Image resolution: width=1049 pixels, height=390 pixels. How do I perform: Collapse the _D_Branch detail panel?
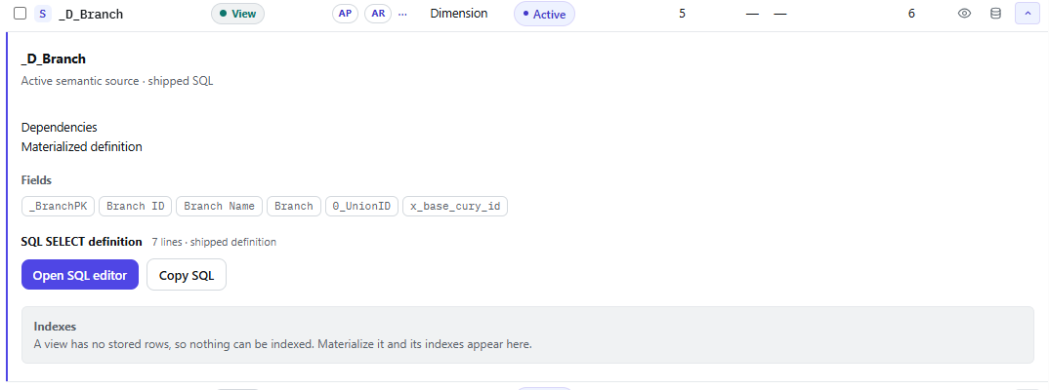[x=1027, y=14]
